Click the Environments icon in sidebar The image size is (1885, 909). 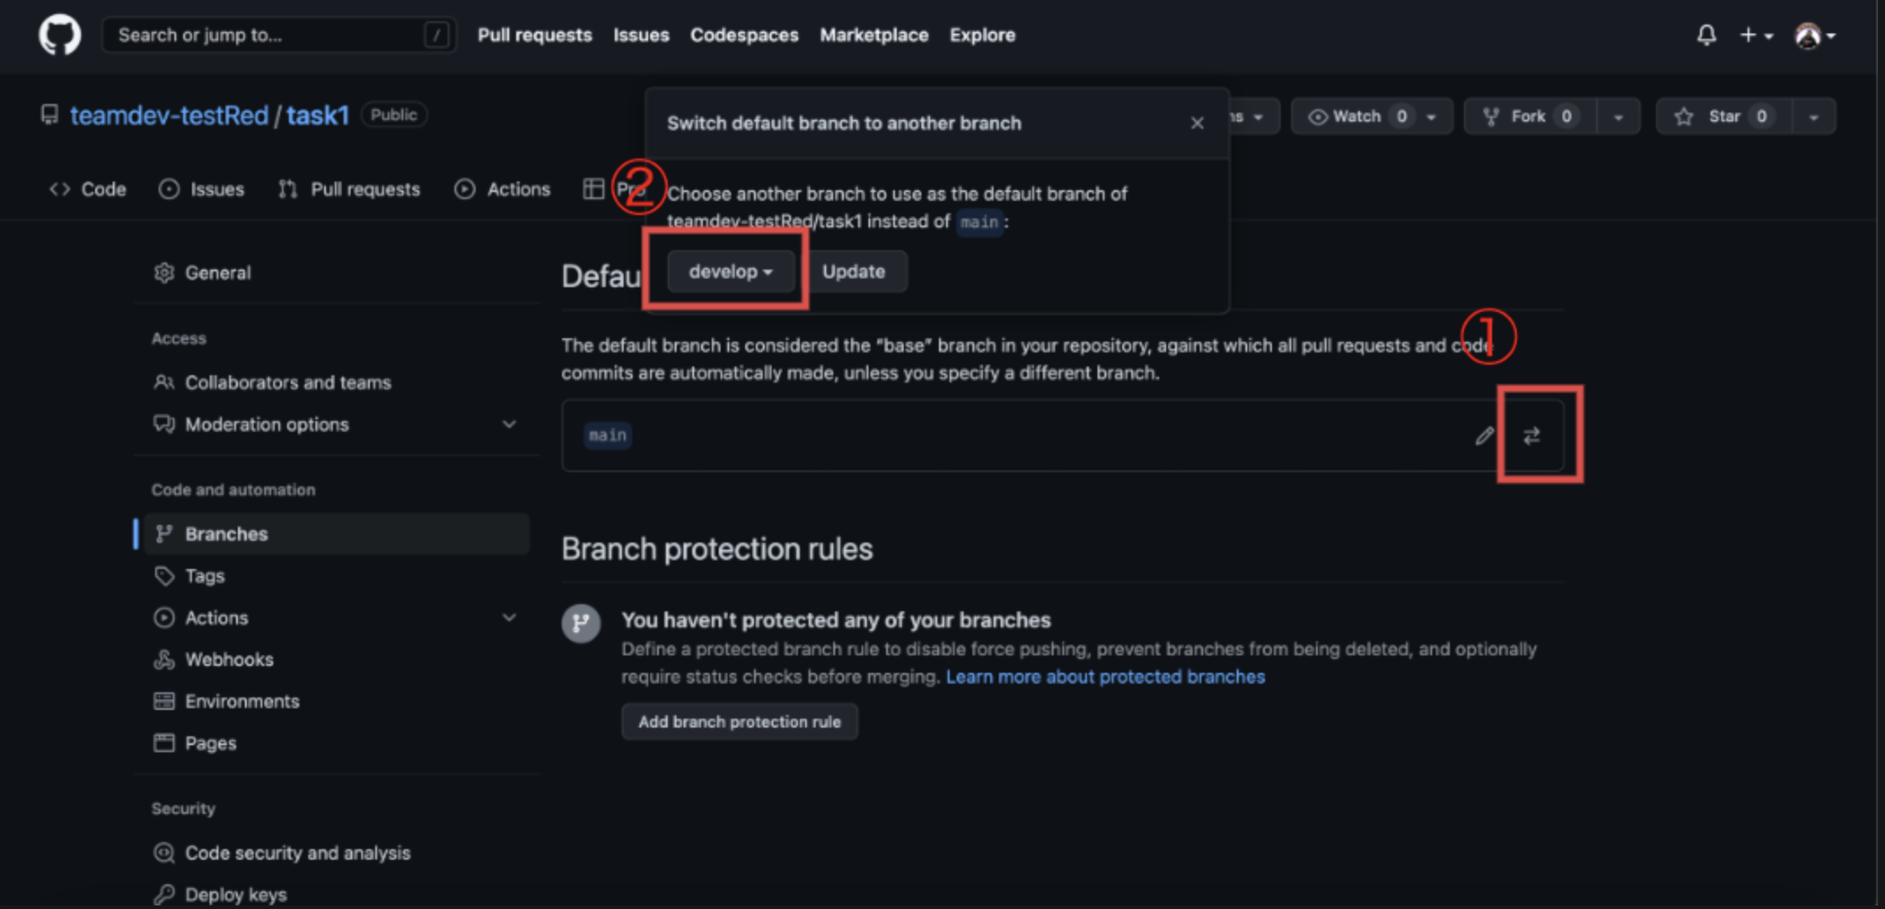164,700
